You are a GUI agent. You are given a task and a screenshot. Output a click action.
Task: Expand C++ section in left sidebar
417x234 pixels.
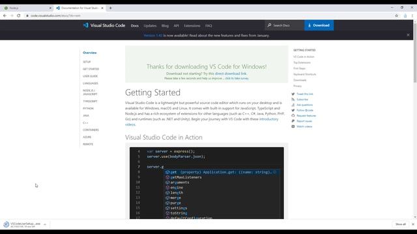pyautogui.click(x=85, y=123)
